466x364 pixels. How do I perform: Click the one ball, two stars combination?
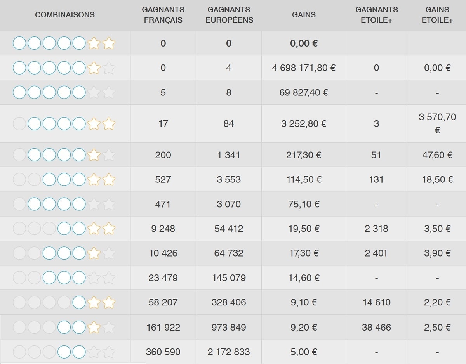pos(64,302)
